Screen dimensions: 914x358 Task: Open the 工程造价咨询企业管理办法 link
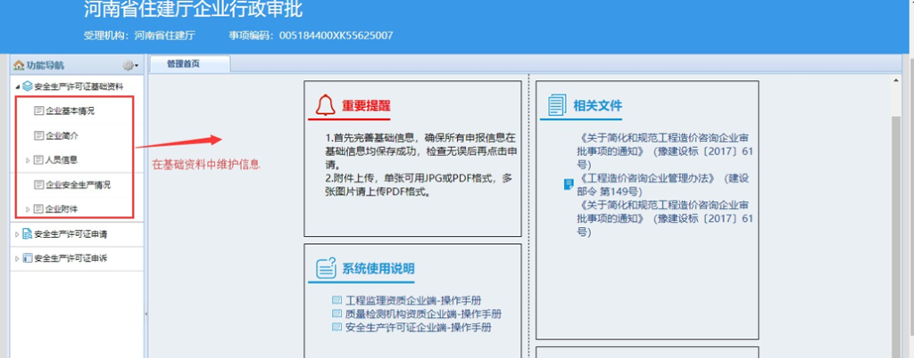(x=663, y=185)
